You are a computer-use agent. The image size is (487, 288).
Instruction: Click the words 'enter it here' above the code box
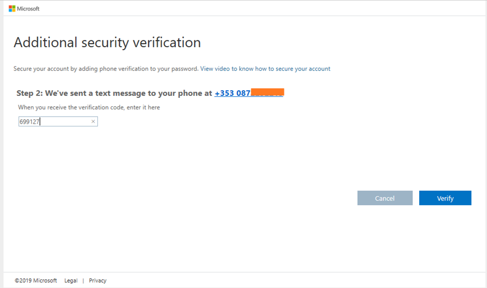tap(143, 107)
